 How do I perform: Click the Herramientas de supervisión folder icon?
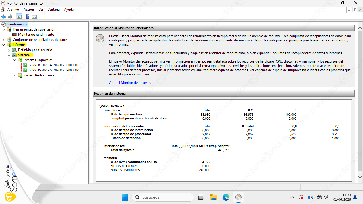(x=9, y=29)
